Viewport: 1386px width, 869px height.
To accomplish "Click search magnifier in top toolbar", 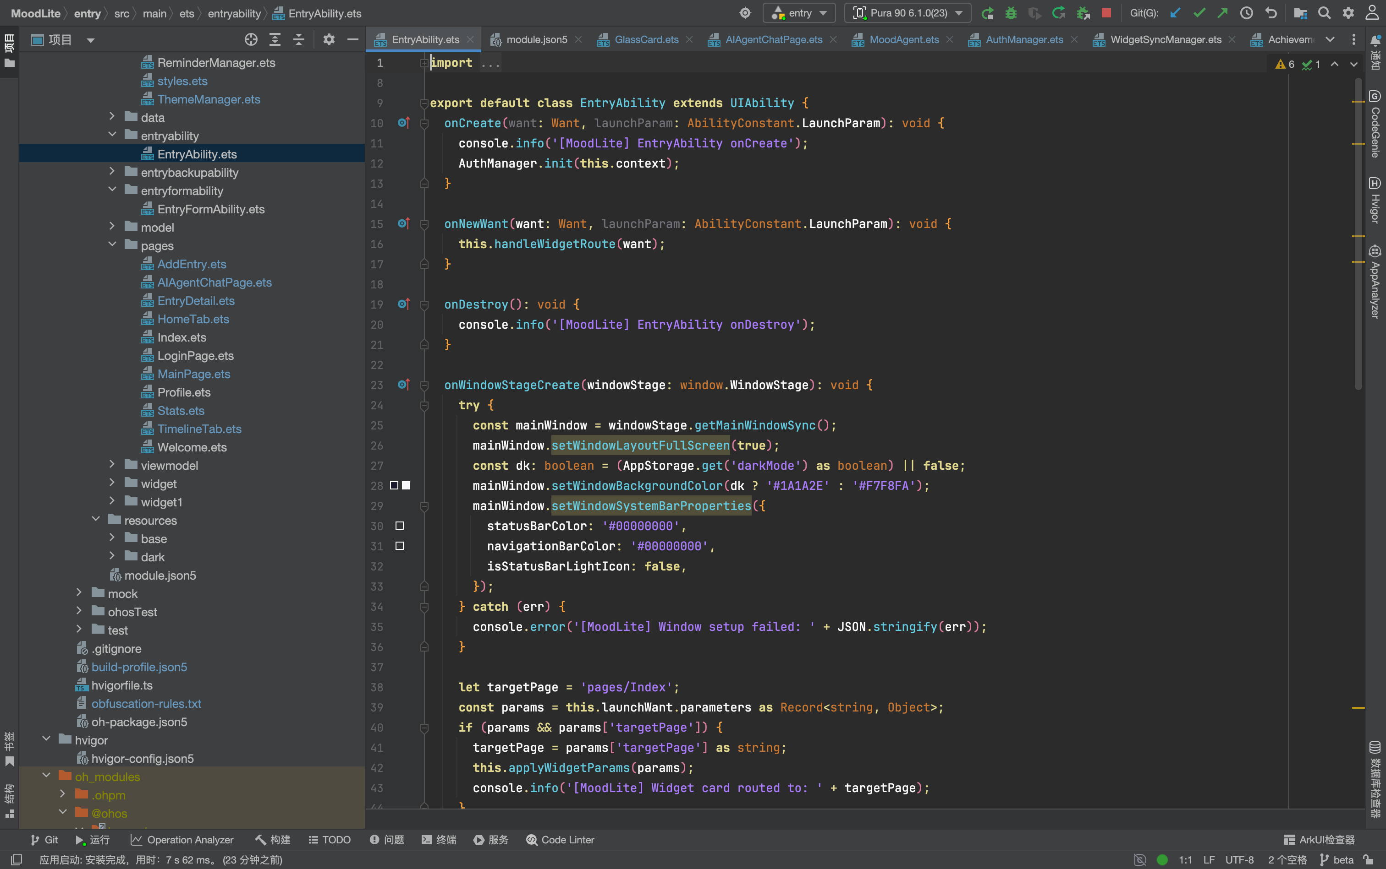I will point(1324,13).
